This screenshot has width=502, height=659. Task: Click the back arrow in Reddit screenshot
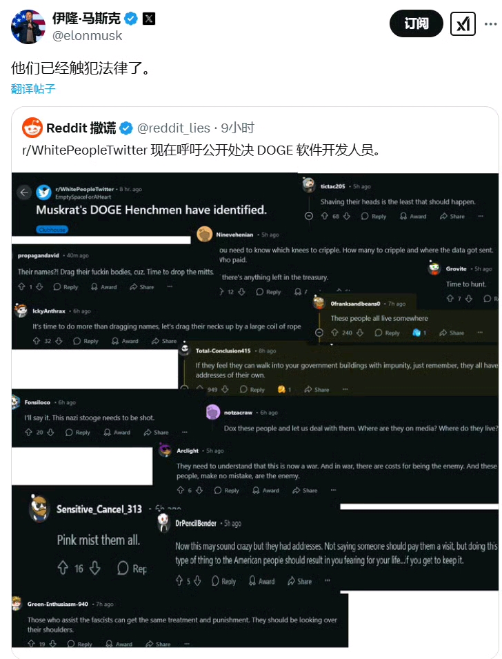24,193
